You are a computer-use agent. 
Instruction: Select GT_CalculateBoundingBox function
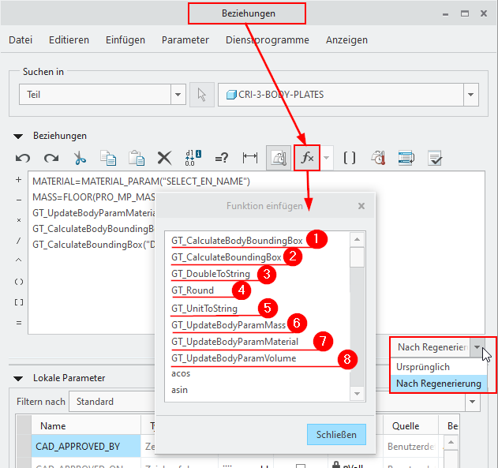[x=227, y=257]
